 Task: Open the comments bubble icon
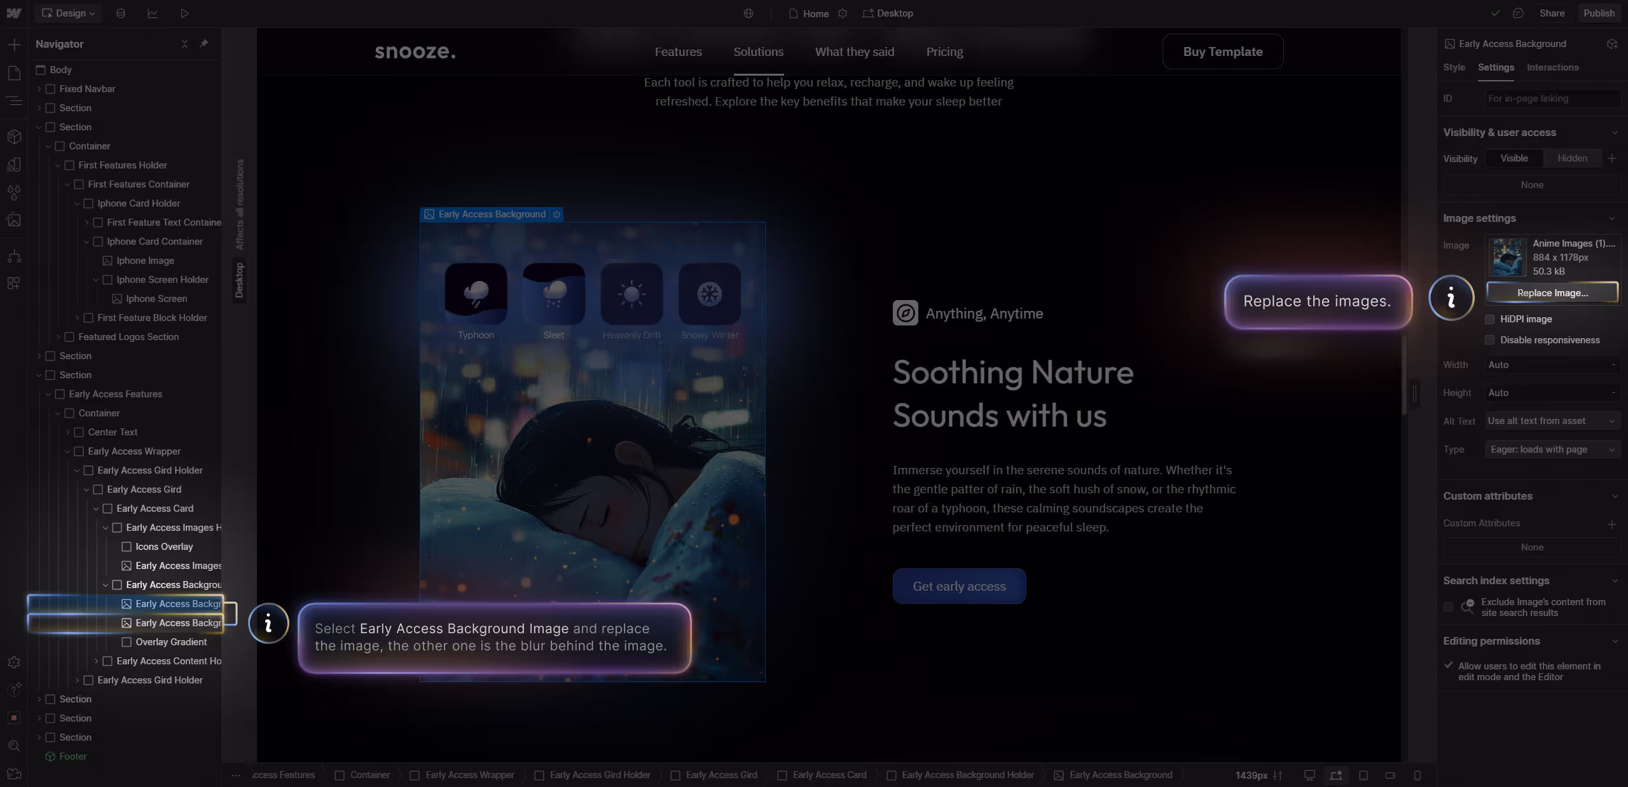[1518, 13]
